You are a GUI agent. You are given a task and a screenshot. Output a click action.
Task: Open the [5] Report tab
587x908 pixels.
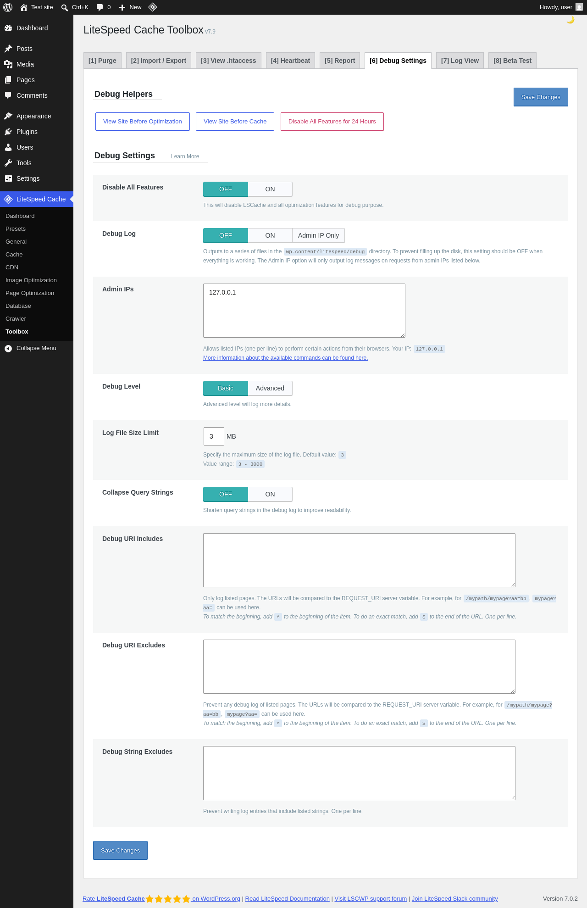point(340,61)
